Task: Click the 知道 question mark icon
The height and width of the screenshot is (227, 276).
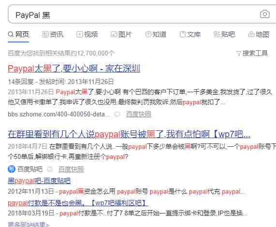Action: coord(148,34)
